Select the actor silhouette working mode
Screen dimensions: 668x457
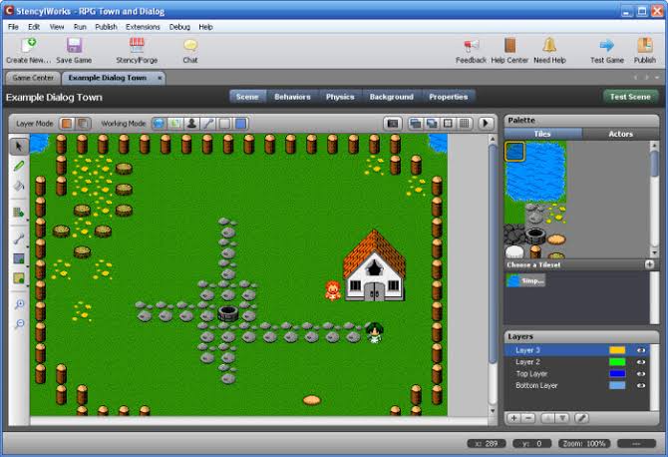point(191,124)
